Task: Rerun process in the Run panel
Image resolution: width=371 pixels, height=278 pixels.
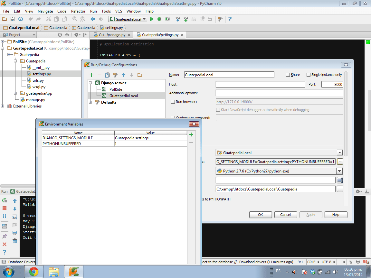Action: [x=5, y=200]
